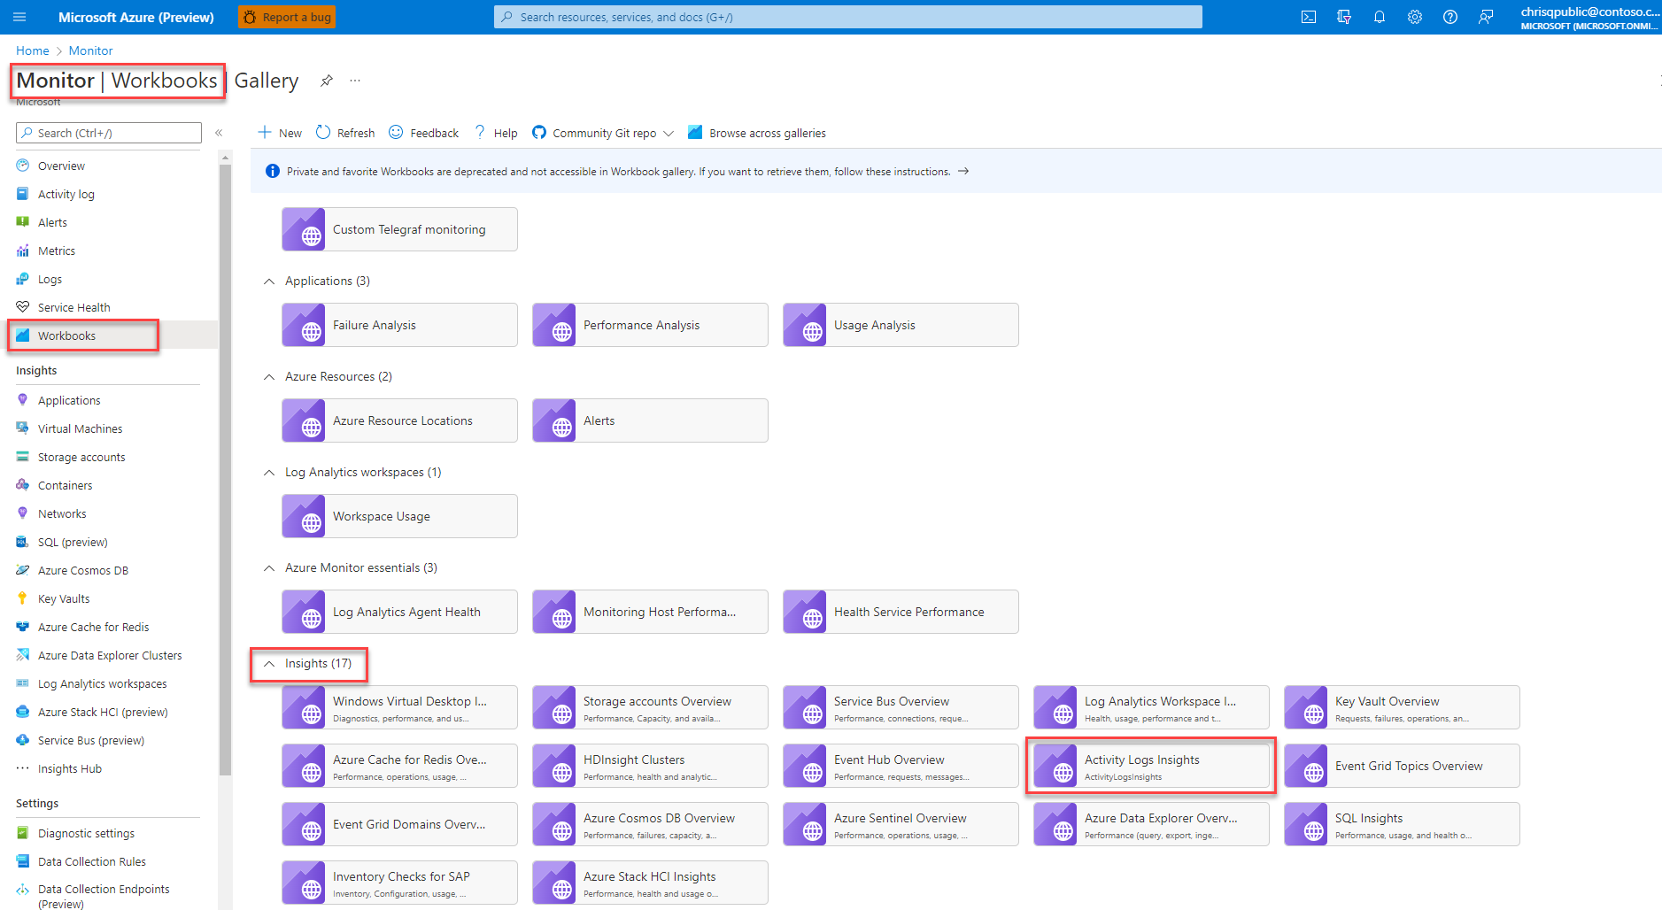Click the Key Vault Overview workbook icon

(1306, 707)
